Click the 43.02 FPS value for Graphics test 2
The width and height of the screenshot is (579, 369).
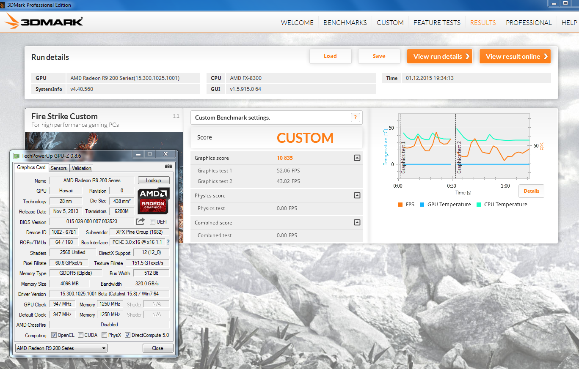point(288,181)
